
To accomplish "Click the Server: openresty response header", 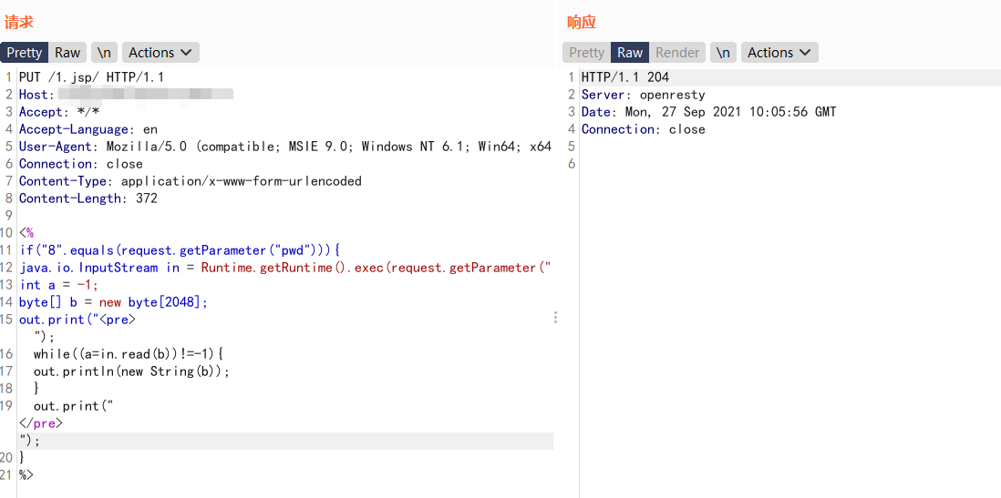I will (x=644, y=95).
